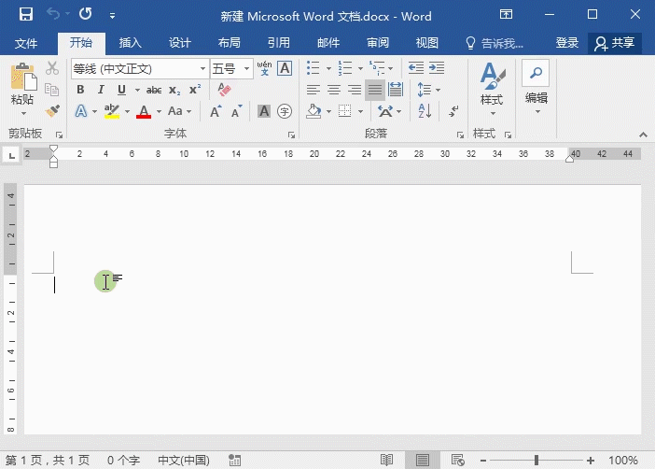Screen dimensions: 655x469
Task: Click the 告诉我 search box
Action: point(501,43)
